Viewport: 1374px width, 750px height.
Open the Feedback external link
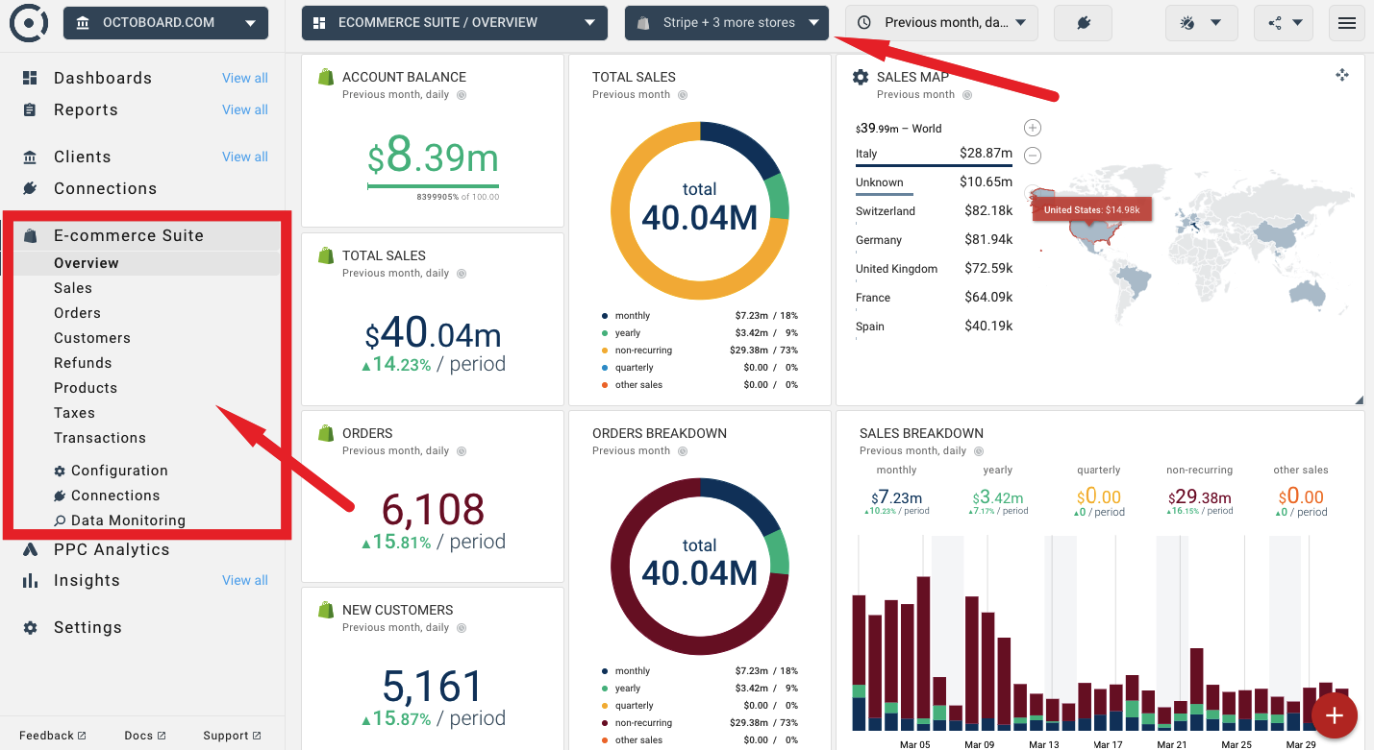click(x=53, y=736)
